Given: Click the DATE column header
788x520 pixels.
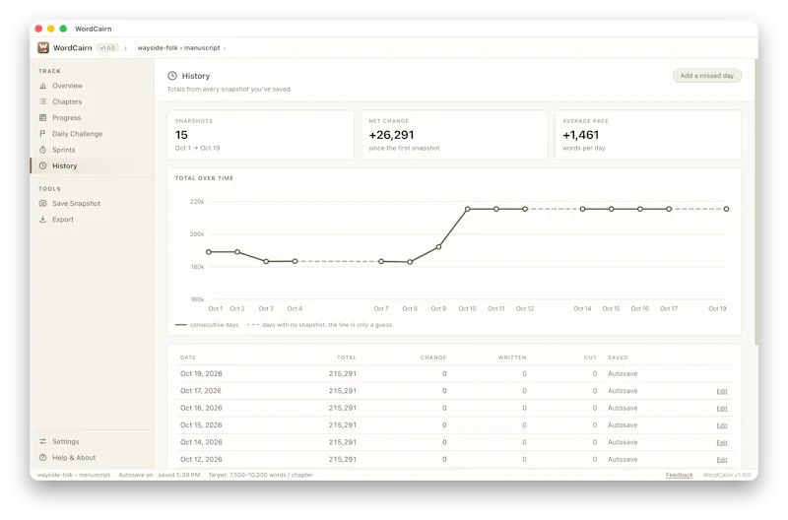Looking at the screenshot, I should coord(188,357).
